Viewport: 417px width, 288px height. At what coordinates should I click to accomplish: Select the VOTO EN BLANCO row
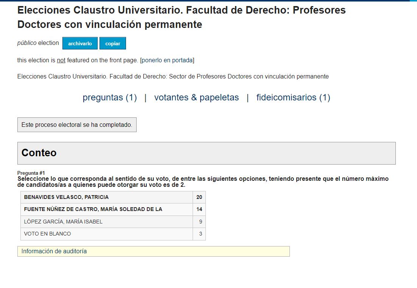pos(113,234)
